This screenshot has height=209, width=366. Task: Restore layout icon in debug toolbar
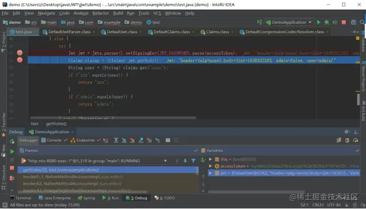[x=339, y=140]
